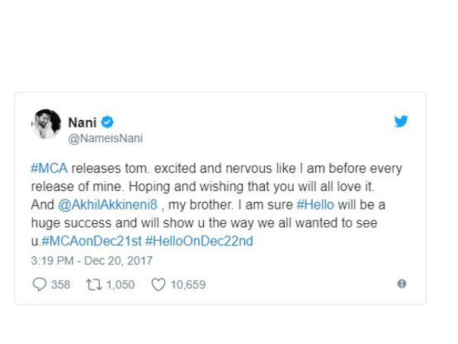Viewport: 458px width, 344px height.
Task: View the 1,050 retweets count
Action: (119, 284)
